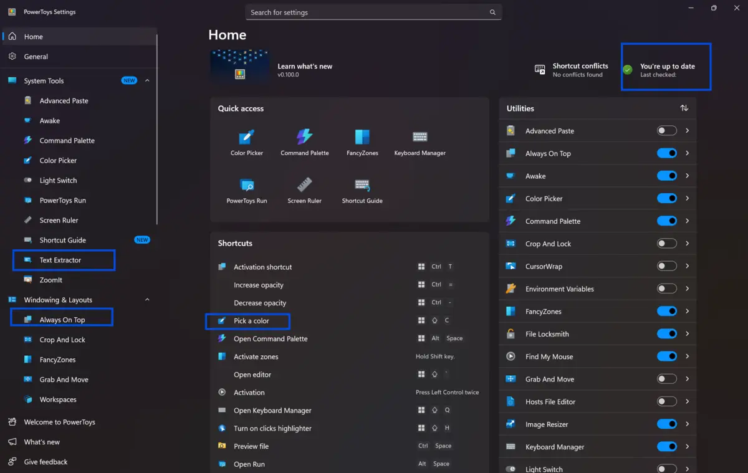Viewport: 748px width, 473px height.
Task: Enable the Advanced Paste toggle
Action: coord(667,131)
